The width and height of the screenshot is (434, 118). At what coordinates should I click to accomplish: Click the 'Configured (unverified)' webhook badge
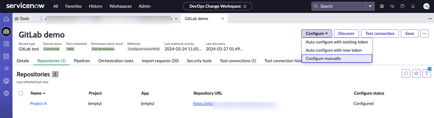144,49
